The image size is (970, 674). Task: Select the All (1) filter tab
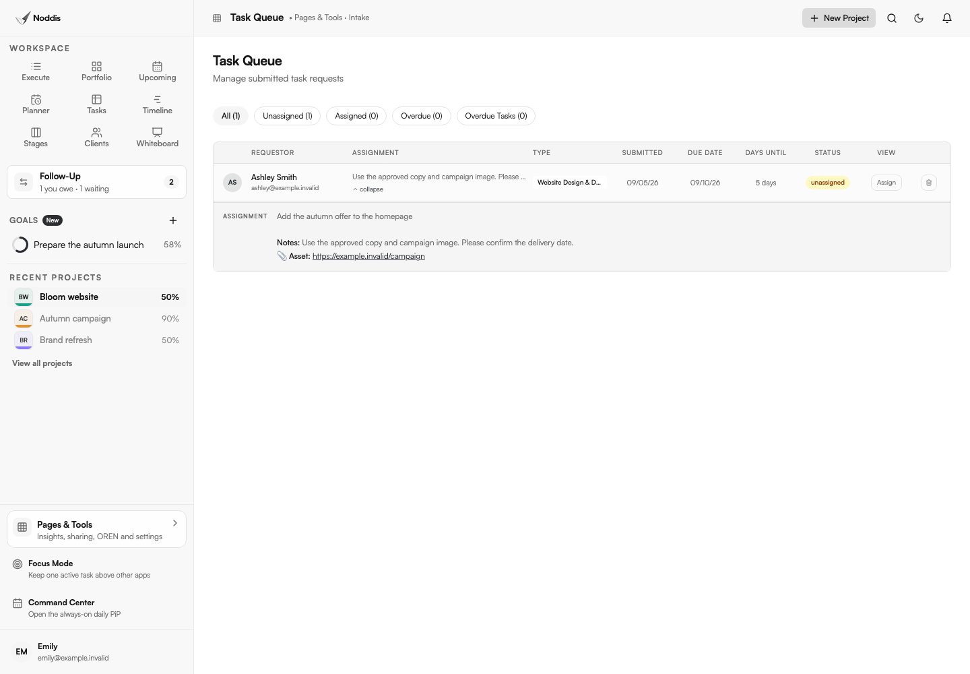231,116
